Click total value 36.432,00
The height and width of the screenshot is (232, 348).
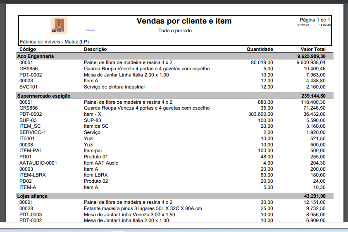pos(315,114)
